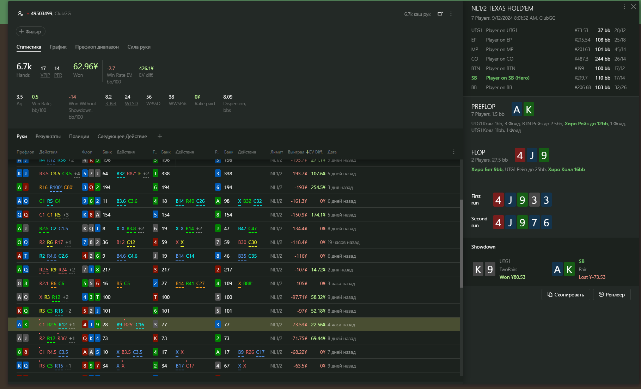Screen dimensions: 641x389
Task: Click the Реплеер replayer button
Action: [612, 295]
